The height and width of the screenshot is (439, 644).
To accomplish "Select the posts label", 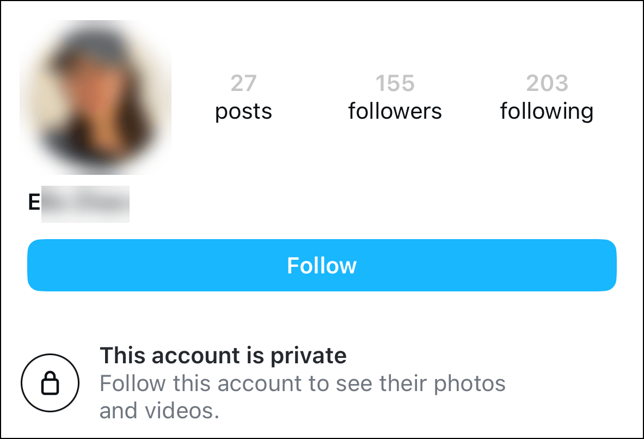I will (x=243, y=111).
